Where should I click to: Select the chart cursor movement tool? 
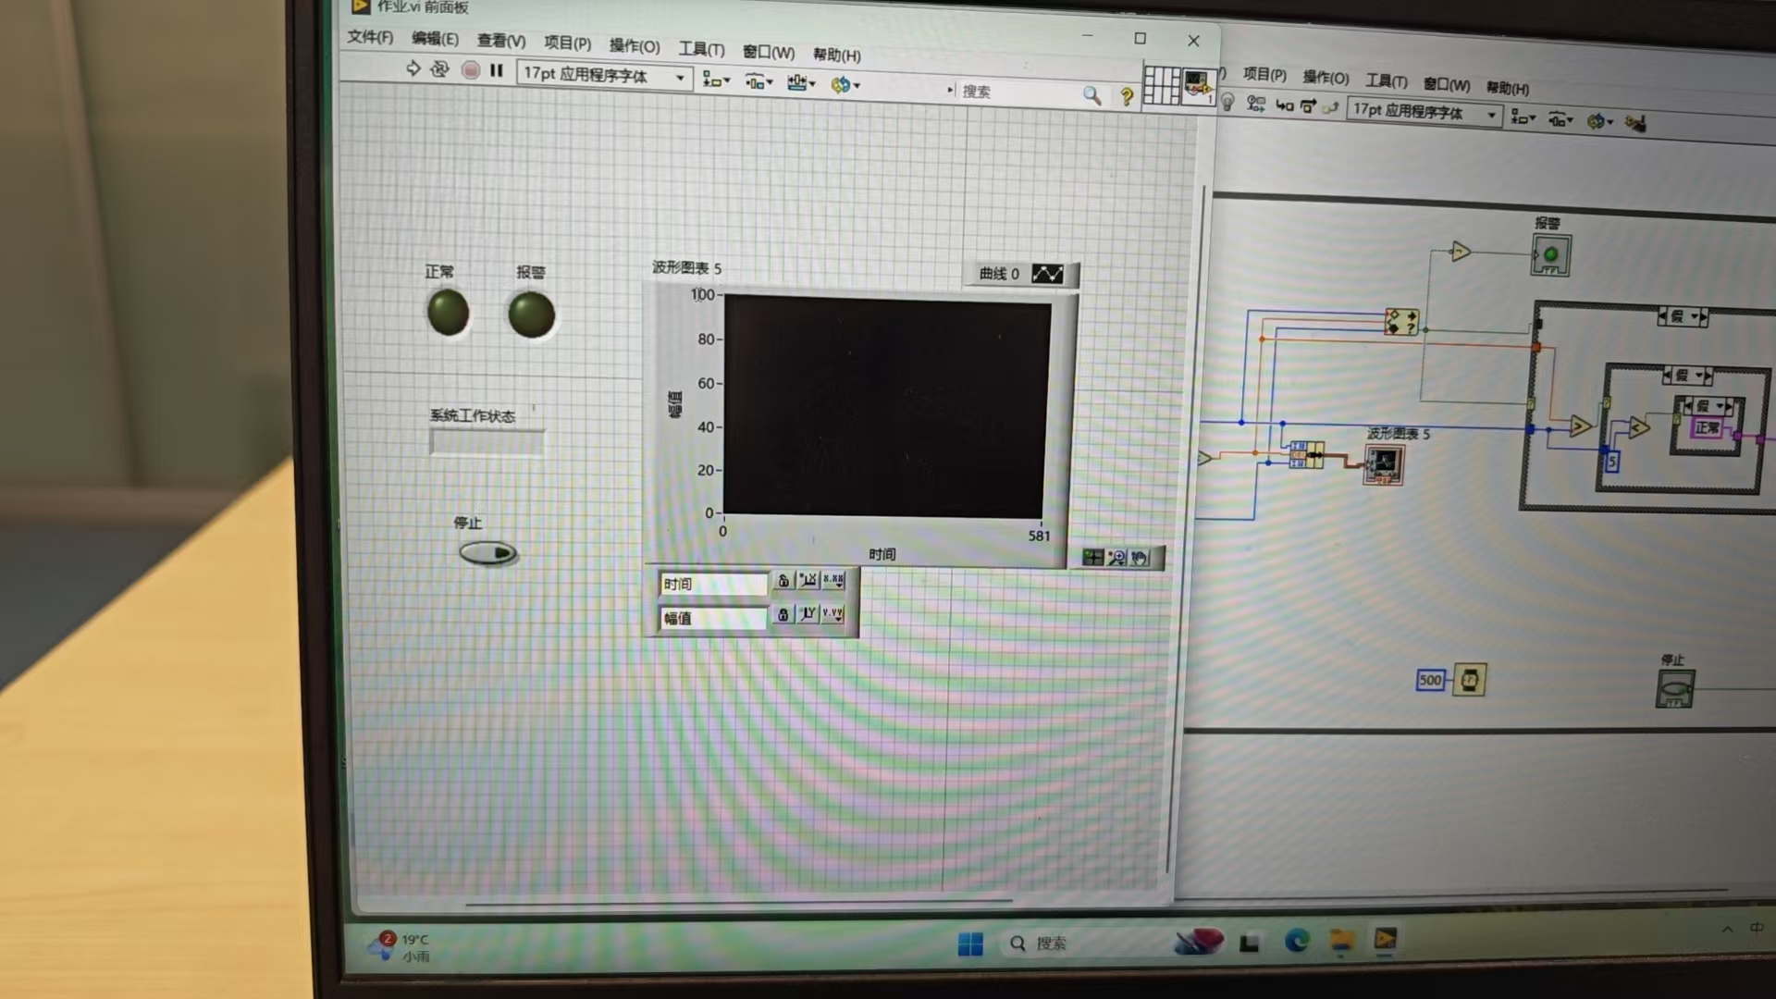coord(1093,557)
